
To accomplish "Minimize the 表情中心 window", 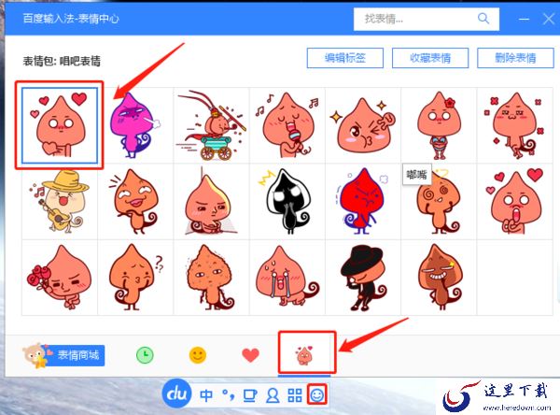I will click(524, 19).
